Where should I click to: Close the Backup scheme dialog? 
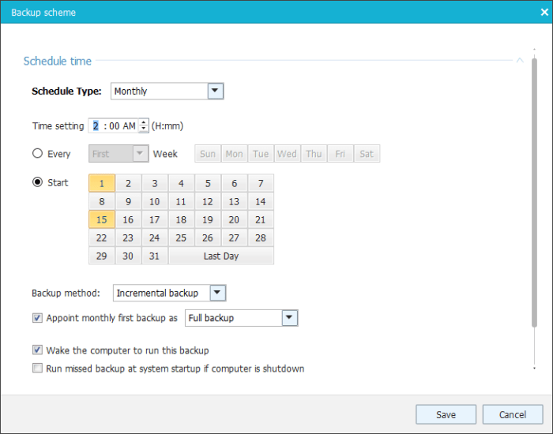(544, 12)
